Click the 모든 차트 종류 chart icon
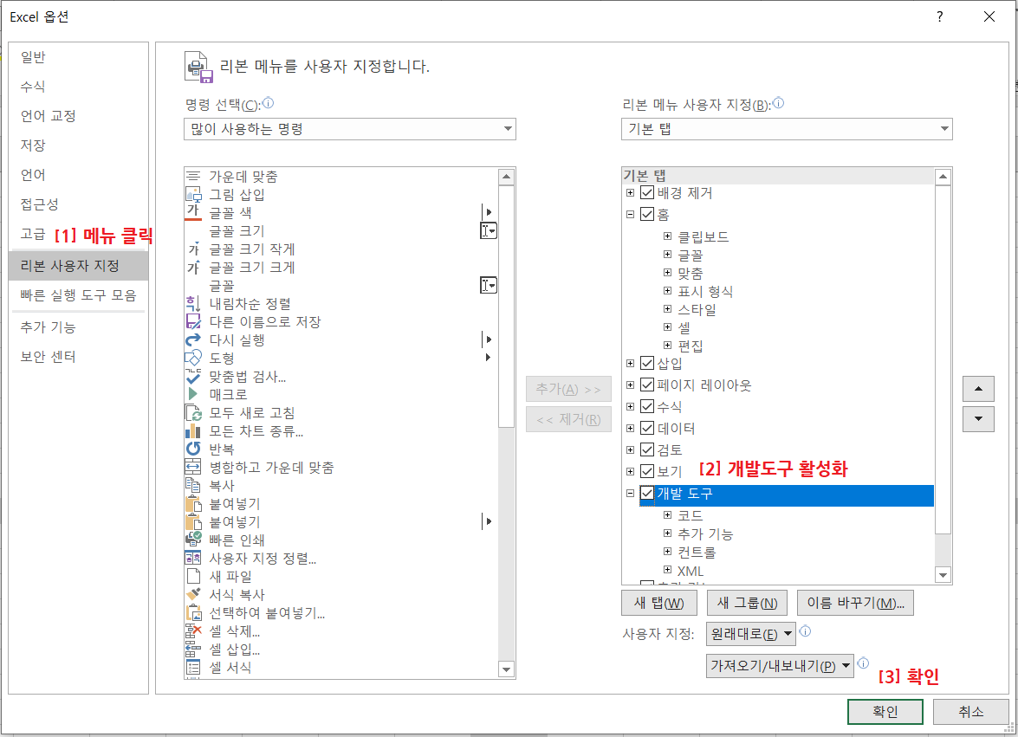 (193, 430)
